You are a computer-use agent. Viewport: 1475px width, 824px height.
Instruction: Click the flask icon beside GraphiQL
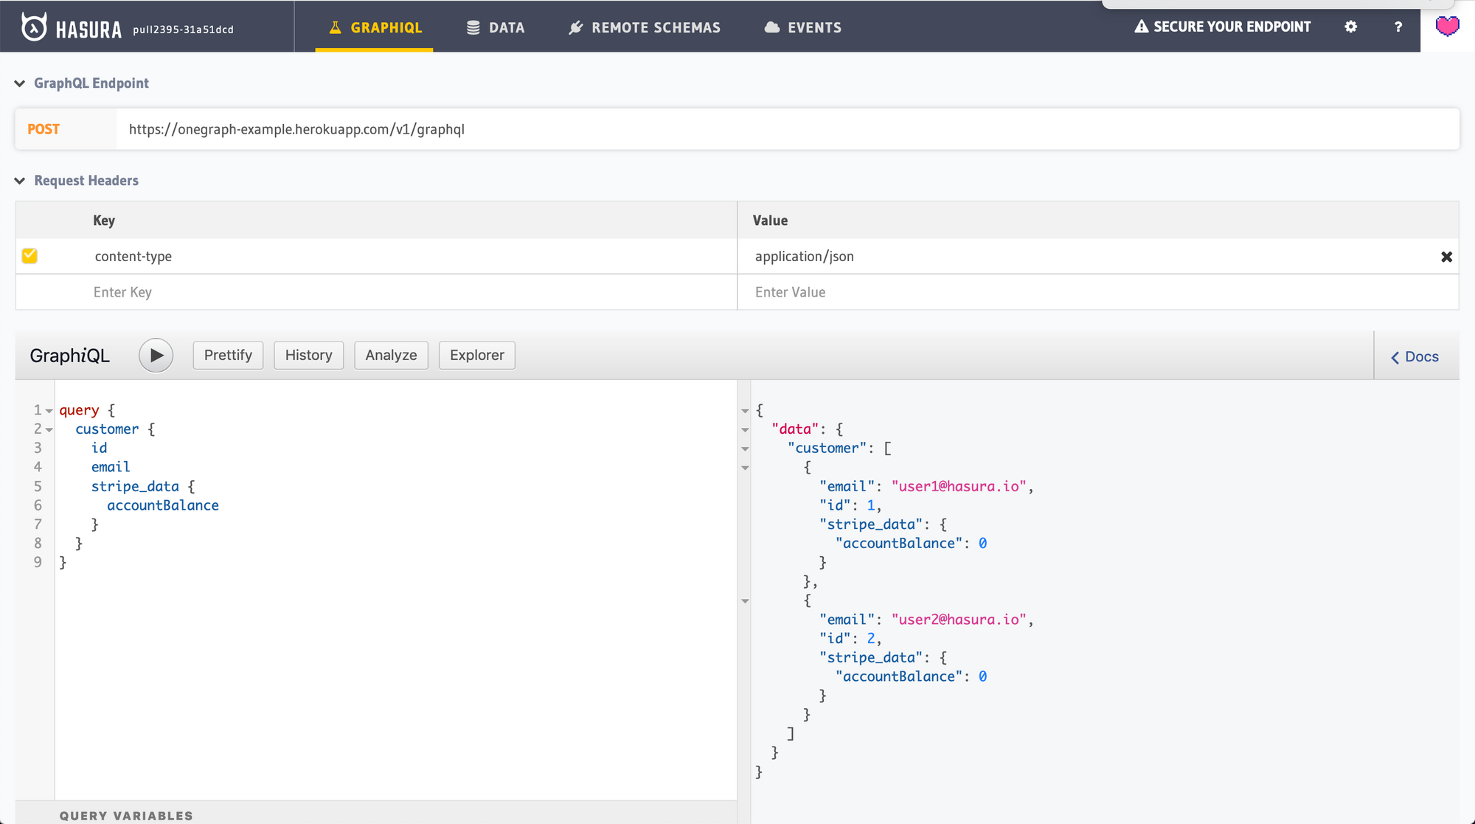tap(336, 27)
